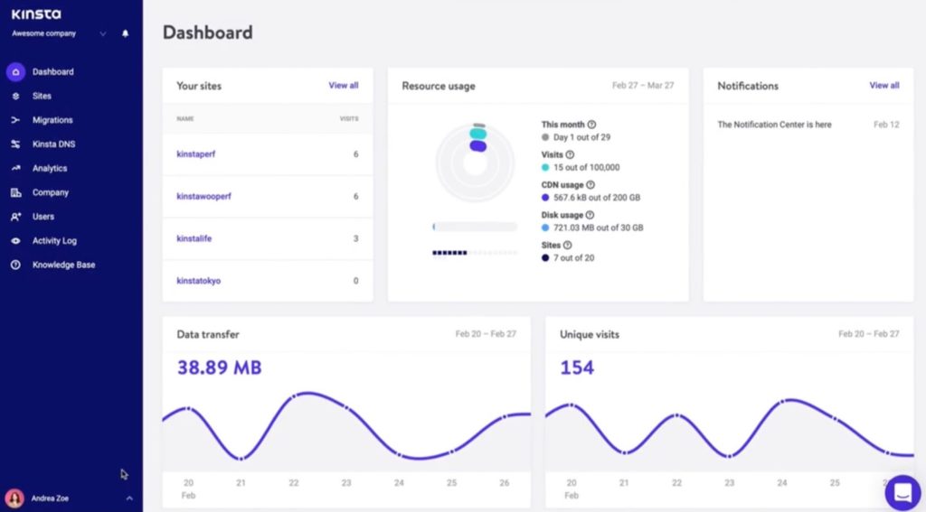Click the 154 unique visits value
926x512 pixels.
tap(577, 368)
